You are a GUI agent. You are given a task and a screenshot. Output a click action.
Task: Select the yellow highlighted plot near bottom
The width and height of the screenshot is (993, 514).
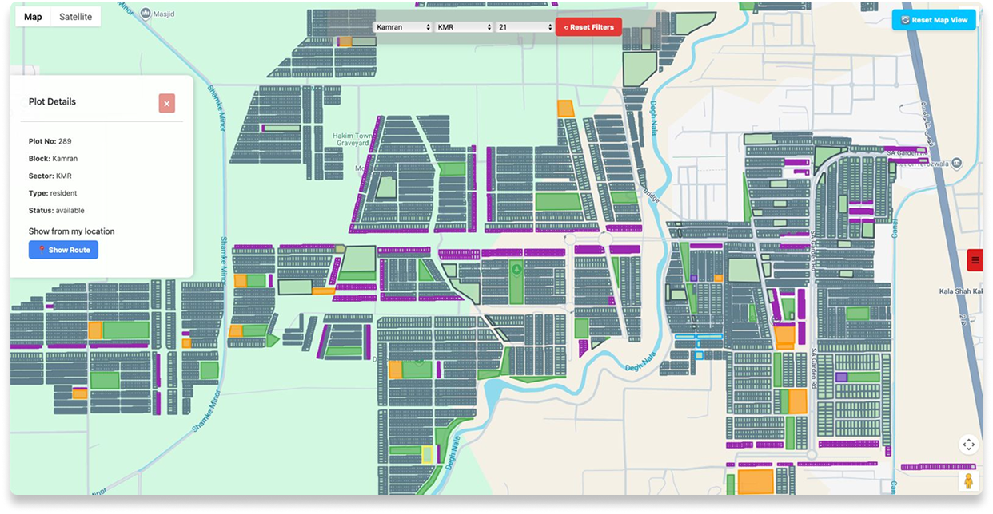pyautogui.click(x=427, y=455)
